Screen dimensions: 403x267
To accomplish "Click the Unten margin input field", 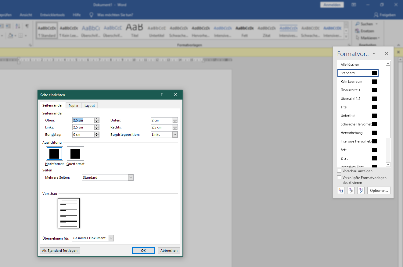I will pyautogui.click(x=162, y=120).
